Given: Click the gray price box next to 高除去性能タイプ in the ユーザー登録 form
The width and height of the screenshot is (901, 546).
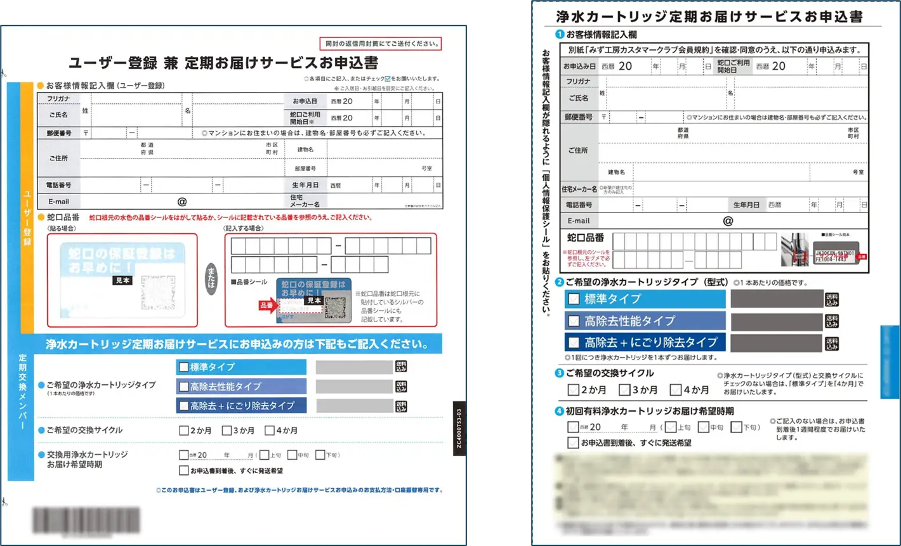Looking at the screenshot, I should (x=354, y=387).
